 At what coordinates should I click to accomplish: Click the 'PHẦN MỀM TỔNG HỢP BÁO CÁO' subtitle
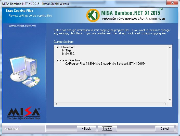pos(134,19)
